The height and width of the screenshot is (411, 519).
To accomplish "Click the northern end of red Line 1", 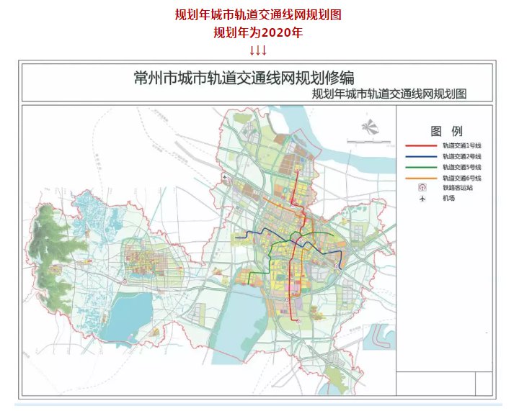I will tap(298, 173).
